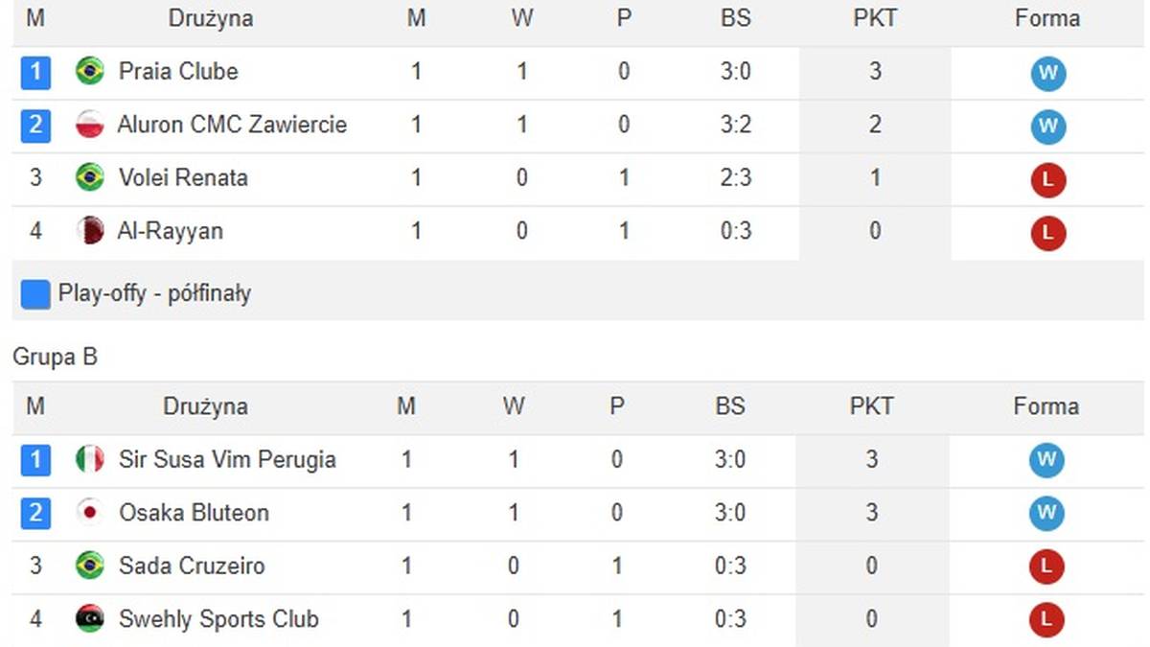Click the L form badge for Swehly Sports Club

click(1046, 620)
